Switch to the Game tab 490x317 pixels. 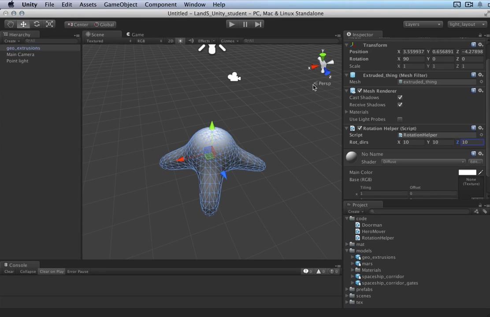pyautogui.click(x=137, y=34)
